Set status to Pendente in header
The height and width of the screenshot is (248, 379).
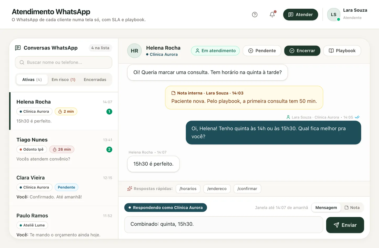[x=262, y=51]
